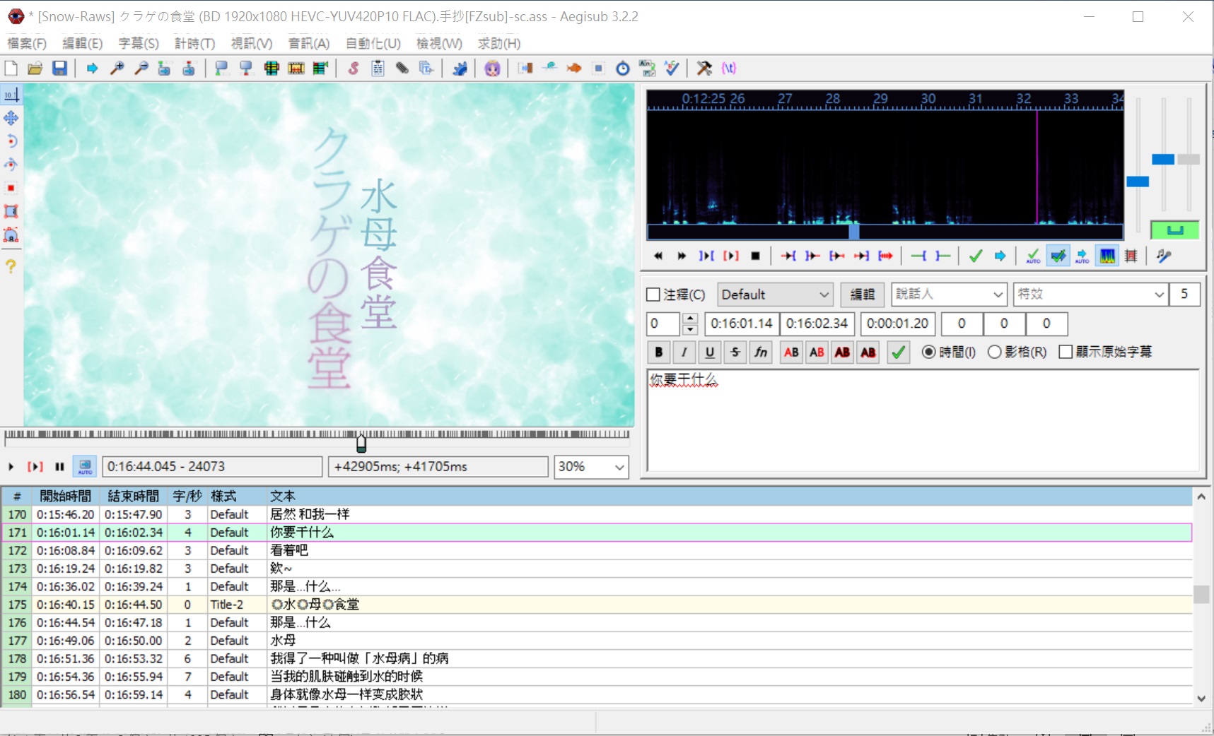Apply underline with the U button

pos(710,352)
